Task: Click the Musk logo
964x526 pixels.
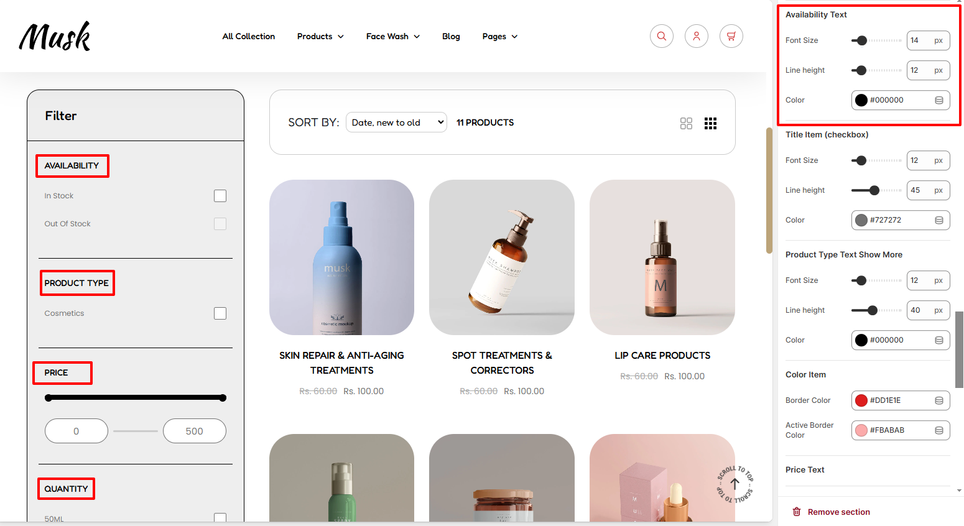Action: coord(55,36)
